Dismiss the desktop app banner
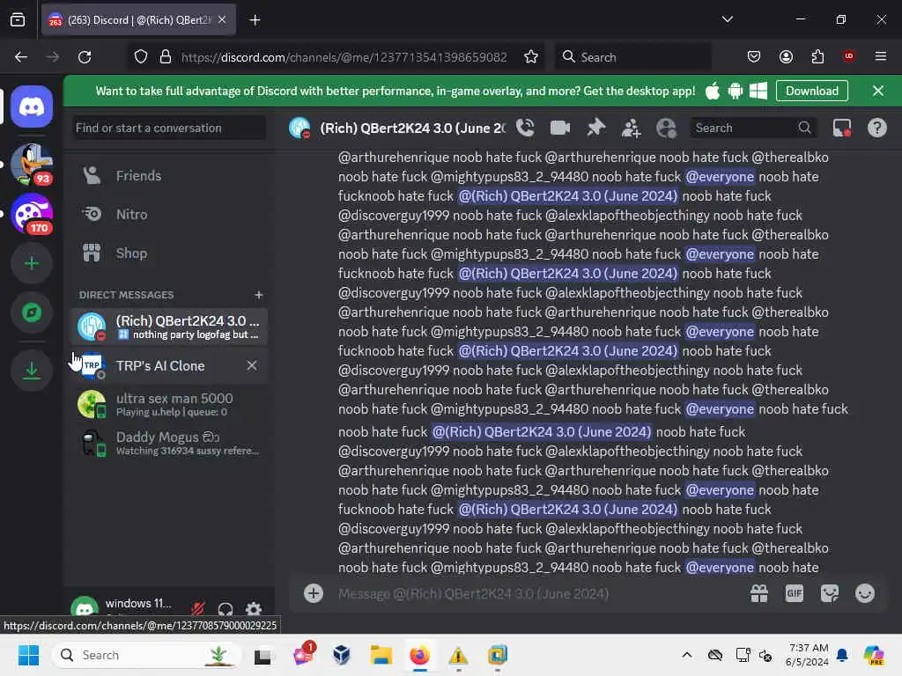 click(878, 91)
